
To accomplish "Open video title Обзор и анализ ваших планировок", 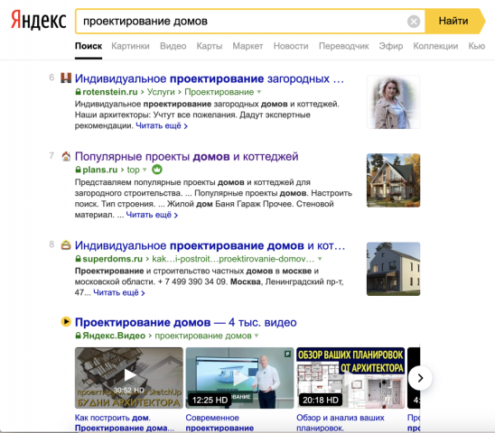I will point(341,422).
